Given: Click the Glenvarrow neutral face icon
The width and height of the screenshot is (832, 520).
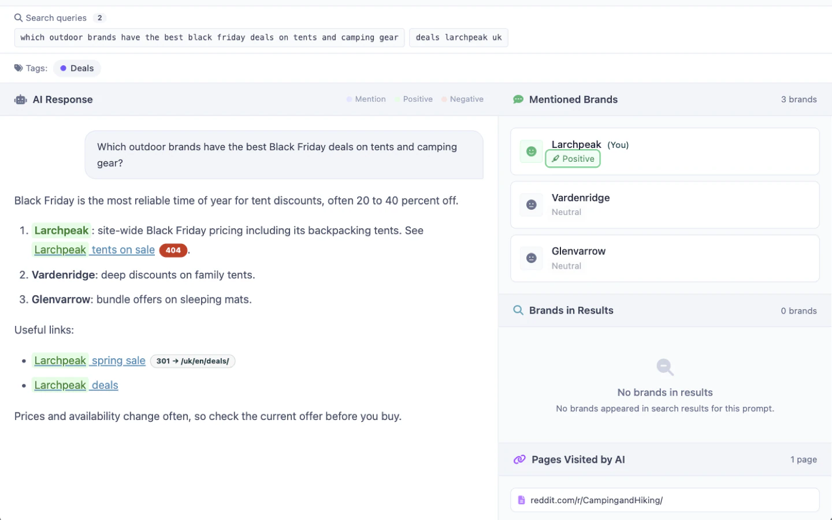Looking at the screenshot, I should (x=531, y=258).
